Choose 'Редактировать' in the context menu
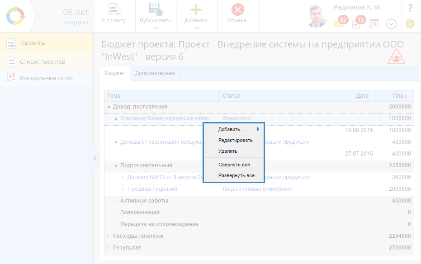421x264 pixels. click(235, 140)
